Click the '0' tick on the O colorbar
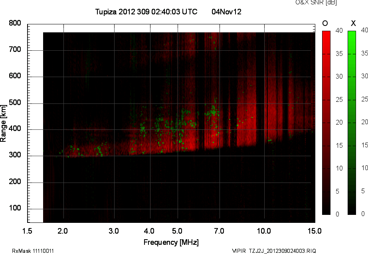This screenshot has height=254, width=368. 338,214
